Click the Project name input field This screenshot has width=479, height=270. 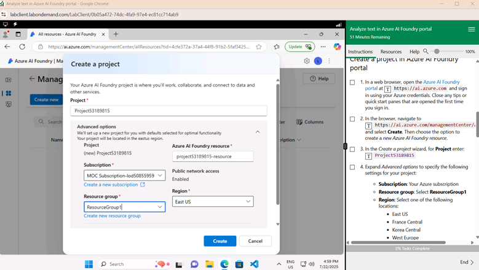168,111
